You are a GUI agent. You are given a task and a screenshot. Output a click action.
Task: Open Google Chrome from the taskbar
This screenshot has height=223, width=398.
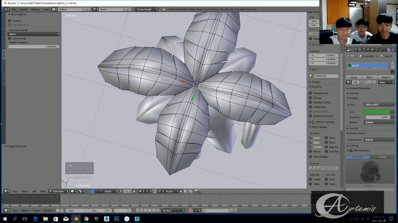click(x=86, y=219)
